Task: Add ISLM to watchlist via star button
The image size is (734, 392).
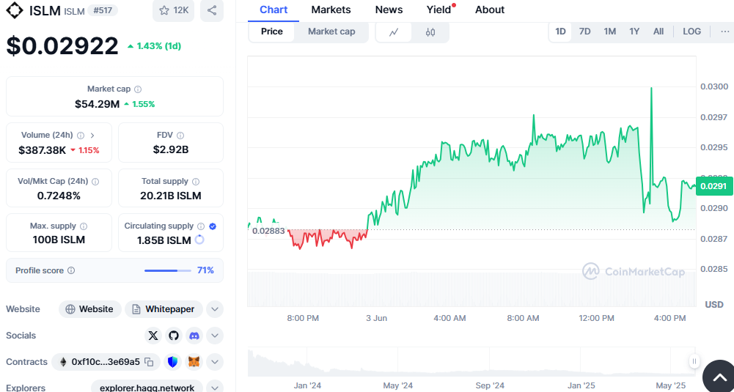Action: click(173, 10)
